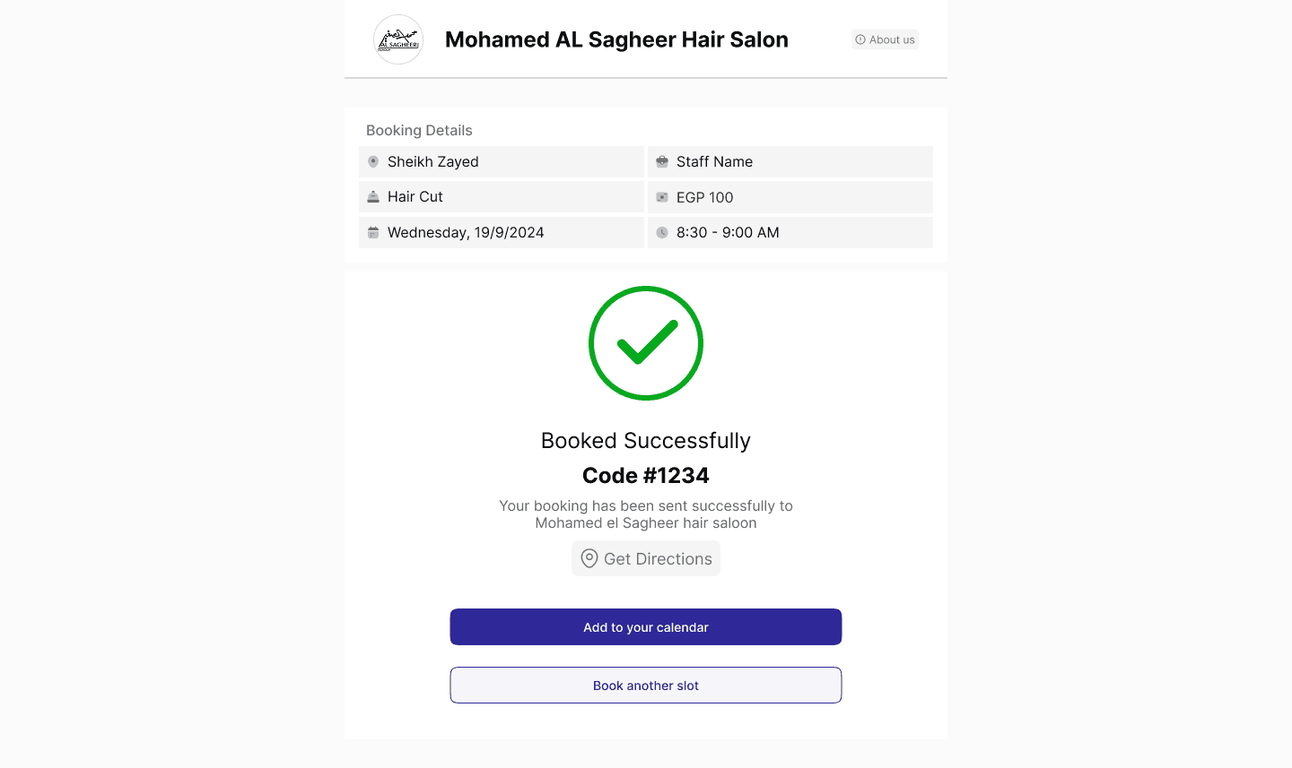The height and width of the screenshot is (768, 1292).
Task: Click the info icon beside About us
Action: (x=860, y=39)
